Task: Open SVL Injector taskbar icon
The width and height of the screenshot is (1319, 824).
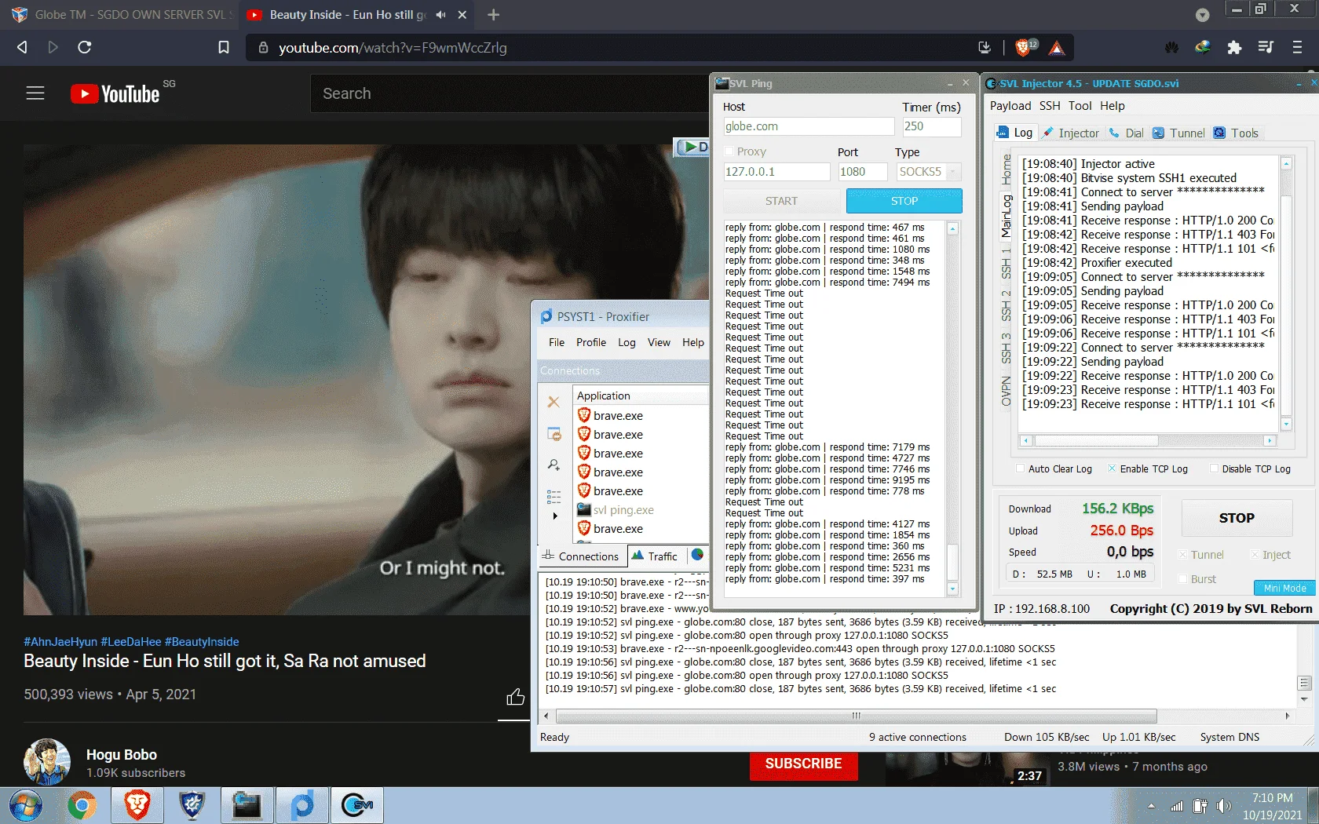Action: (357, 805)
